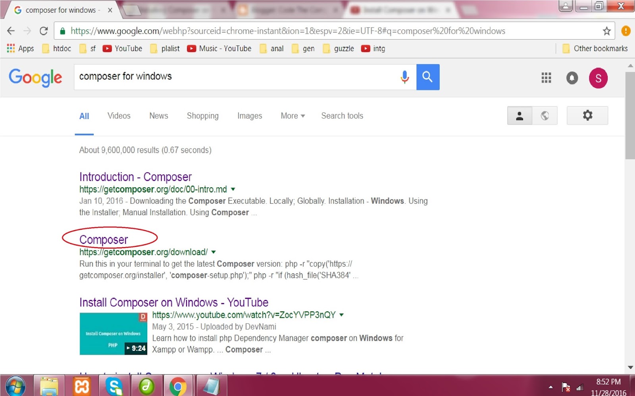
Task: Go to Google home via the logo
Action: click(35, 77)
